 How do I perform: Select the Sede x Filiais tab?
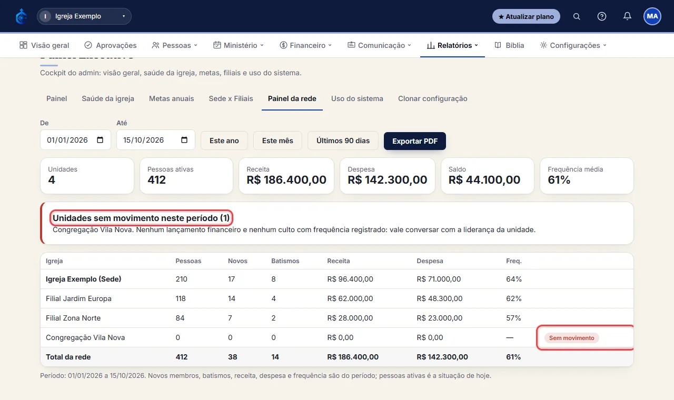click(x=231, y=98)
